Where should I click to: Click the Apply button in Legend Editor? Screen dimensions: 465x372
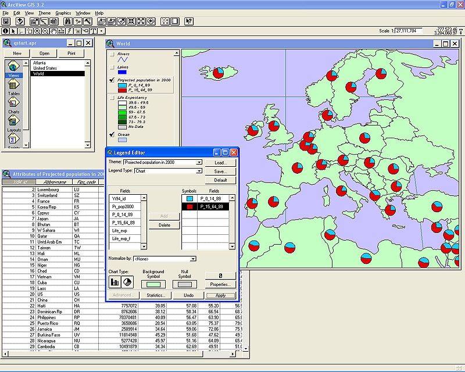[220, 296]
